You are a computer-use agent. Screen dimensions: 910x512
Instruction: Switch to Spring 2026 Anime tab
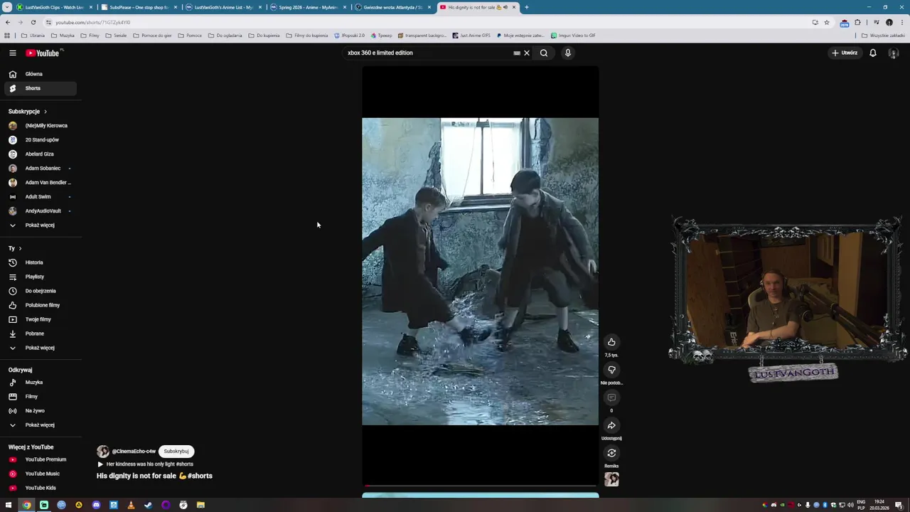[x=308, y=7]
